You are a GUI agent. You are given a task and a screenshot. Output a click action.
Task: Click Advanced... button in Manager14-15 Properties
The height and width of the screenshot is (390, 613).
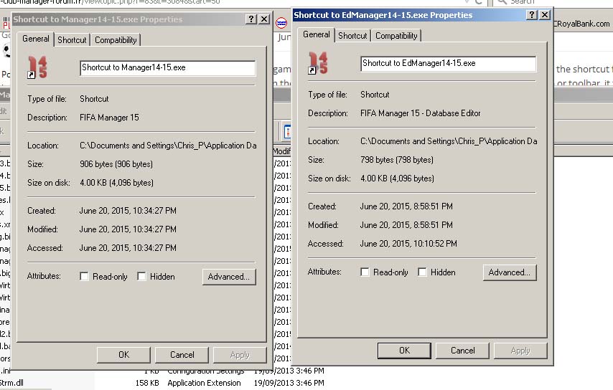click(229, 277)
